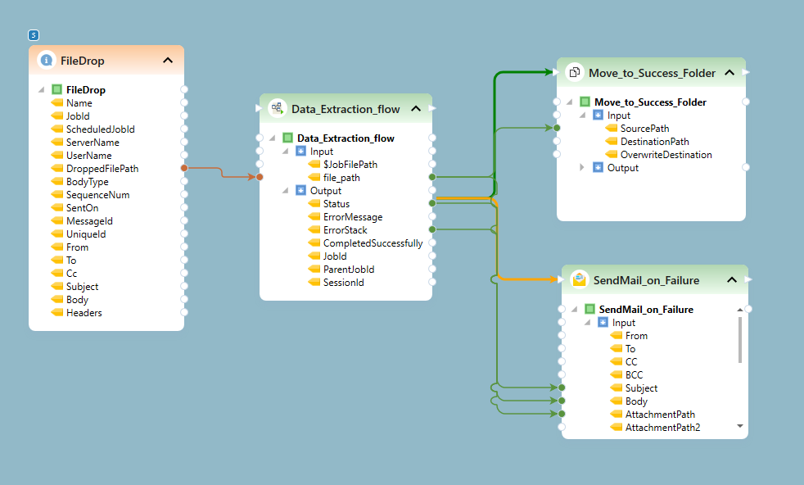Select the ErrorMessage output field
804x485 pixels.
pyautogui.click(x=353, y=217)
